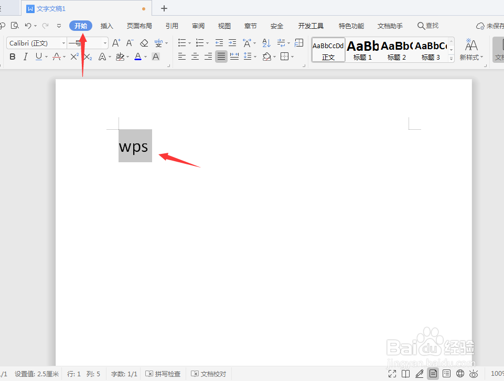This screenshot has height=381, width=504.
Task: Switch to 引用 tab
Action: pos(172,26)
